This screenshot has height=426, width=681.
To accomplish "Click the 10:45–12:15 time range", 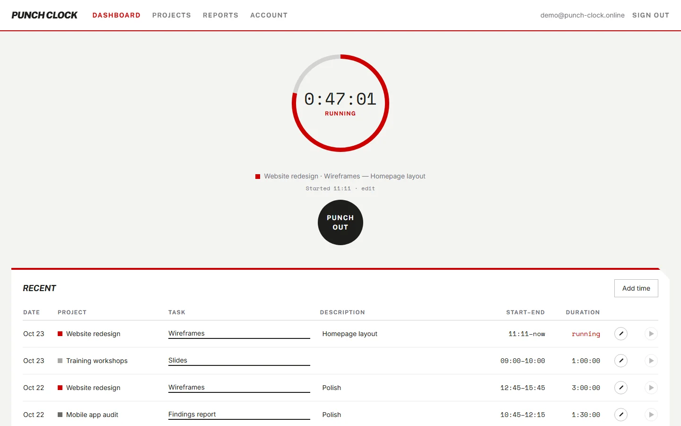I will pyautogui.click(x=523, y=415).
